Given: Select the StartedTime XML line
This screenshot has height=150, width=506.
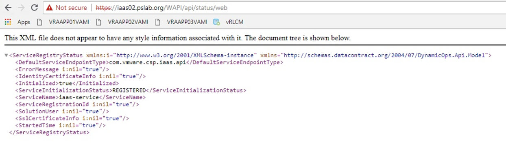Looking at the screenshot, I should pyautogui.click(x=60, y=125).
